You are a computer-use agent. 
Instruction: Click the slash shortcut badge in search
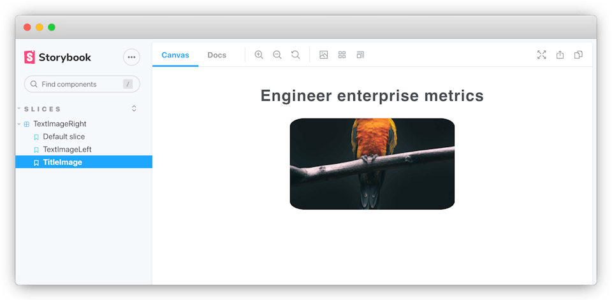coord(127,84)
